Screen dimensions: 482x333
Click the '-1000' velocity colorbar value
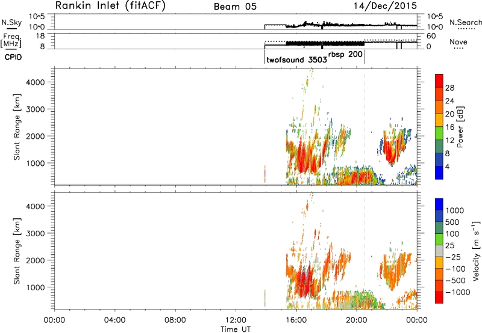pyautogui.click(x=457, y=292)
